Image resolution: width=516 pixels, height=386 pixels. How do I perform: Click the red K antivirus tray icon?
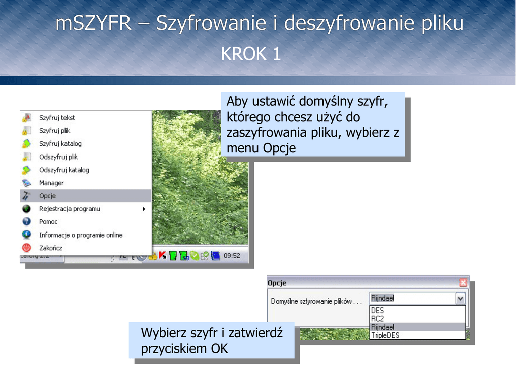[163, 256]
